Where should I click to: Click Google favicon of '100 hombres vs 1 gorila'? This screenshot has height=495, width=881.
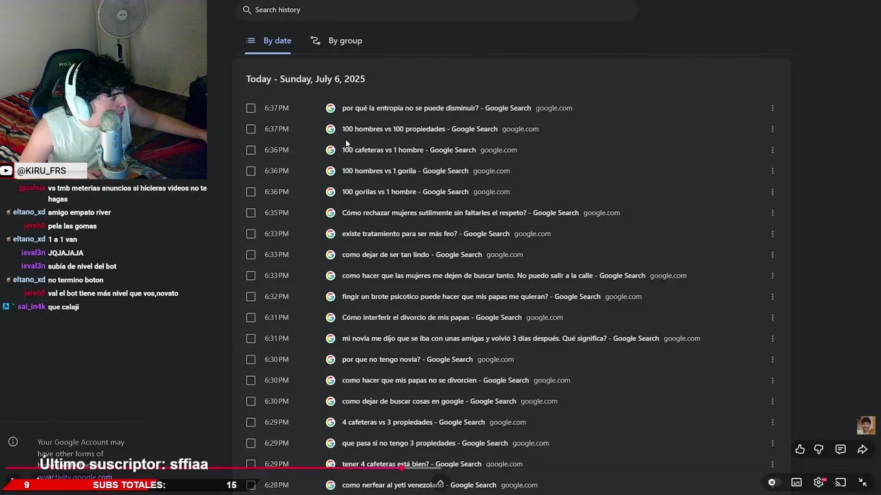[x=330, y=170]
